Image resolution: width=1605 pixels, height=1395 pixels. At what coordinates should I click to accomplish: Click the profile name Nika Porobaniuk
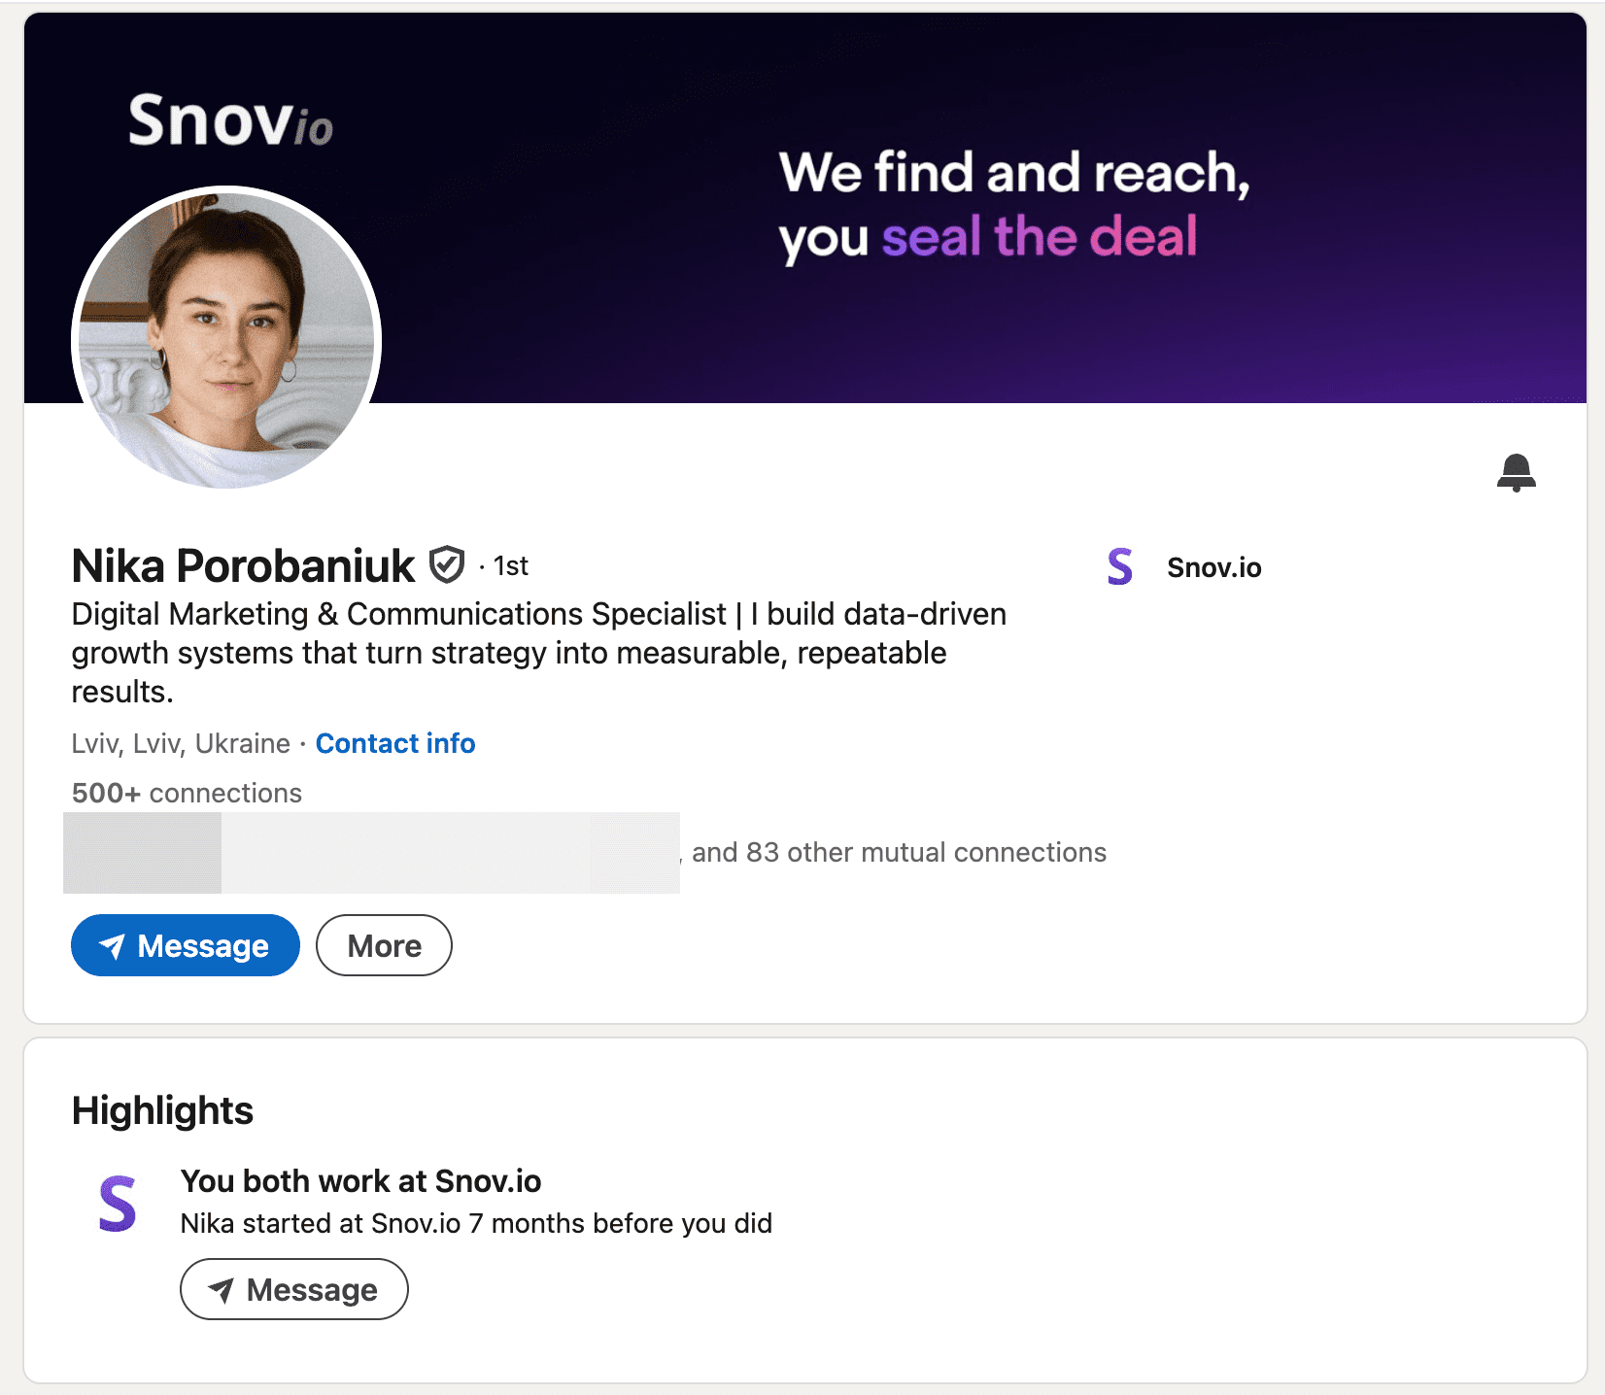(243, 565)
